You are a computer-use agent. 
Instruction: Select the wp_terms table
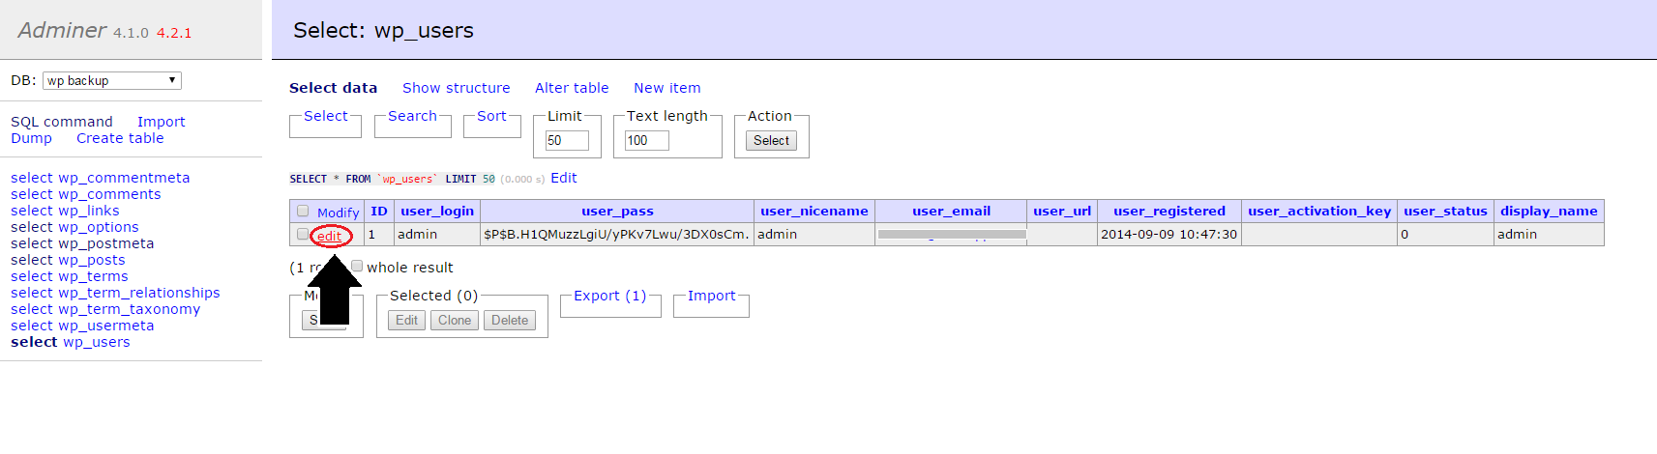pos(93,276)
